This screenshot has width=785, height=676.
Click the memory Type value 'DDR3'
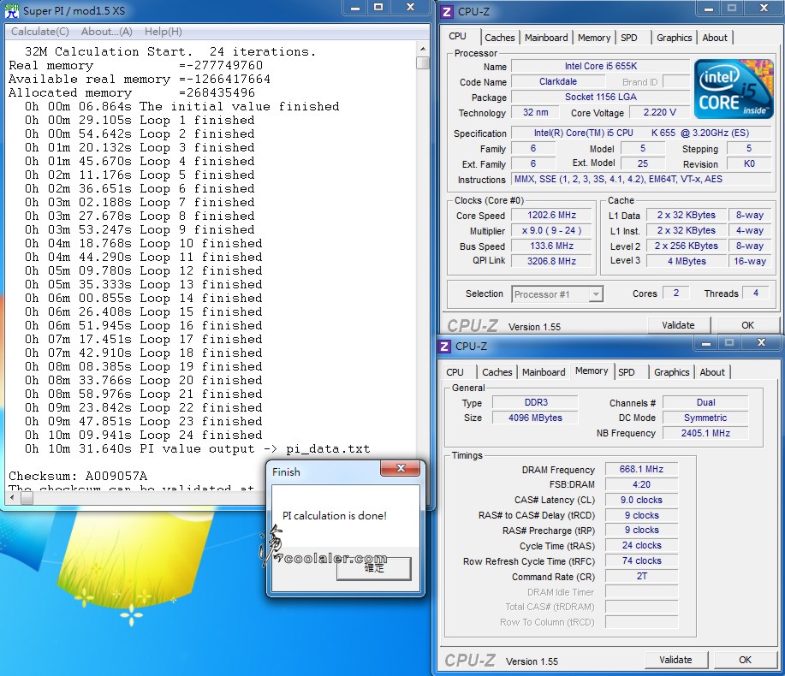[535, 402]
